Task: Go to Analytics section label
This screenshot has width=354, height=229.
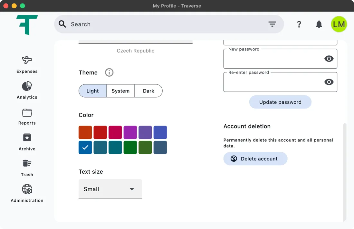Action: (x=27, y=97)
